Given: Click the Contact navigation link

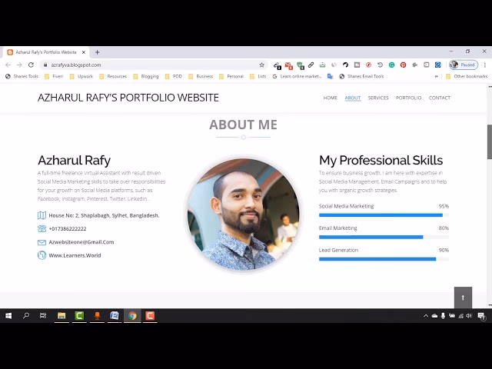Looking at the screenshot, I should (439, 98).
